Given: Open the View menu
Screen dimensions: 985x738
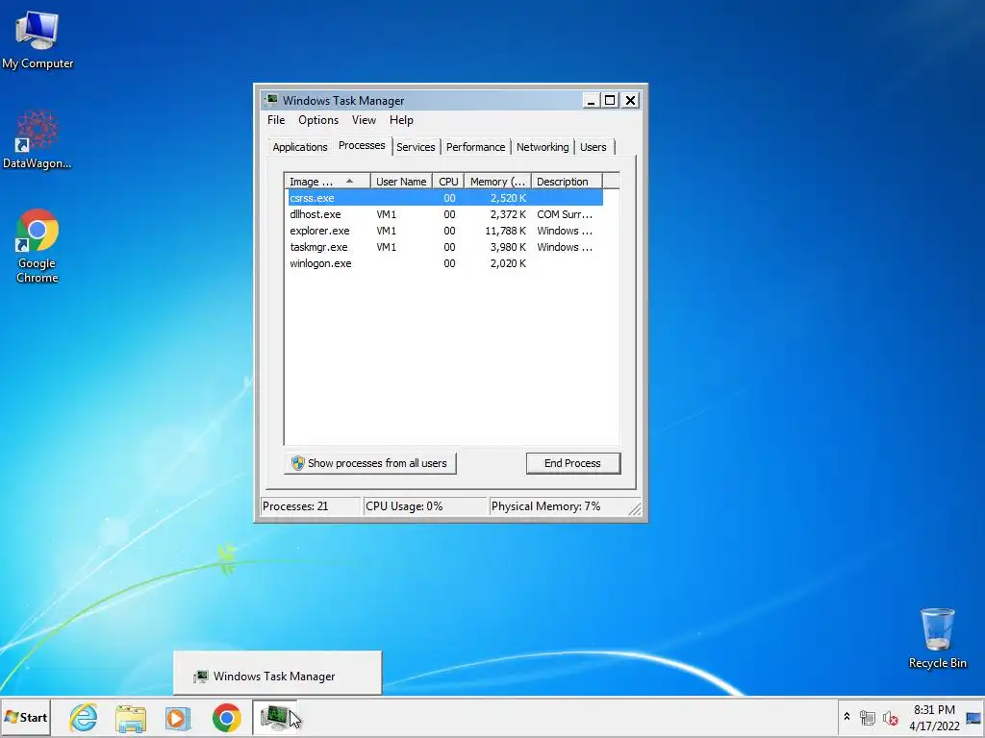Looking at the screenshot, I should point(364,120).
